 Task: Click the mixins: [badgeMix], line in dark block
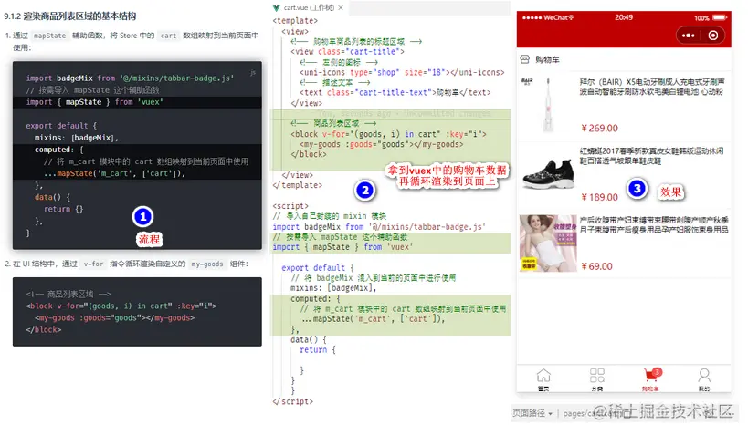coord(77,138)
